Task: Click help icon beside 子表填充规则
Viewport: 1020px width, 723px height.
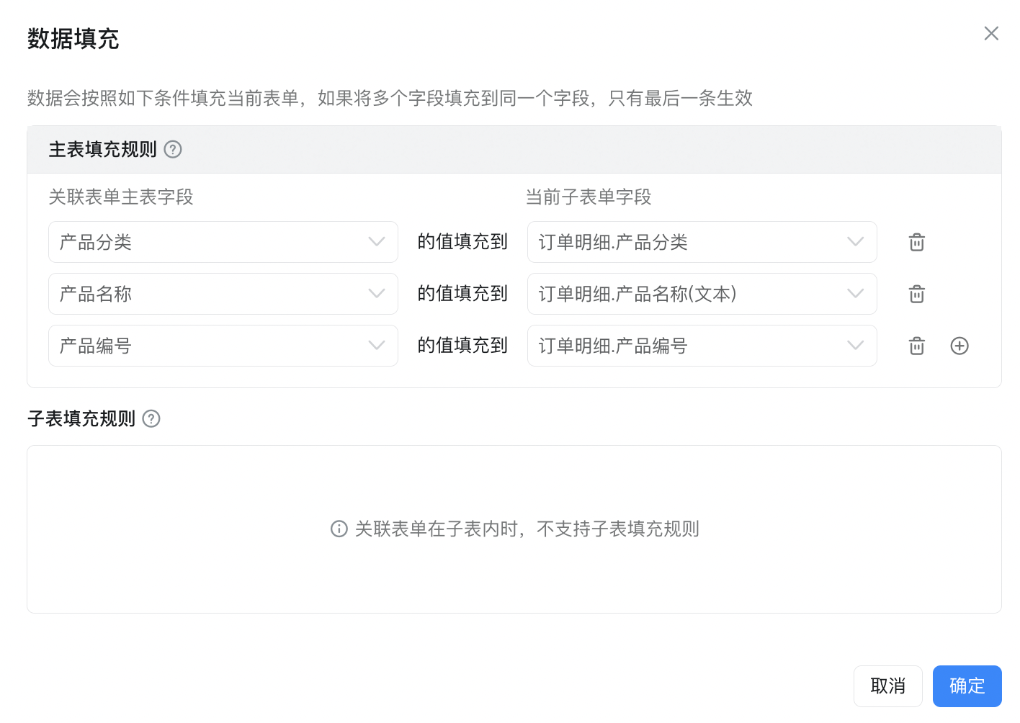Action: pyautogui.click(x=151, y=418)
